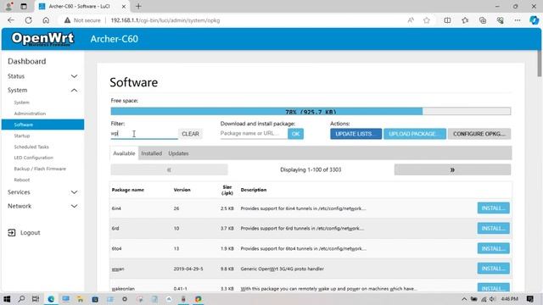Go back using the browser back arrow
The height and width of the screenshot is (305, 543).
point(11,20)
